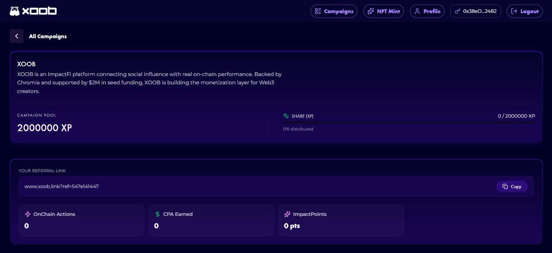Click the XP distribution progress bar
This screenshot has height=253, width=552.
[409, 123]
